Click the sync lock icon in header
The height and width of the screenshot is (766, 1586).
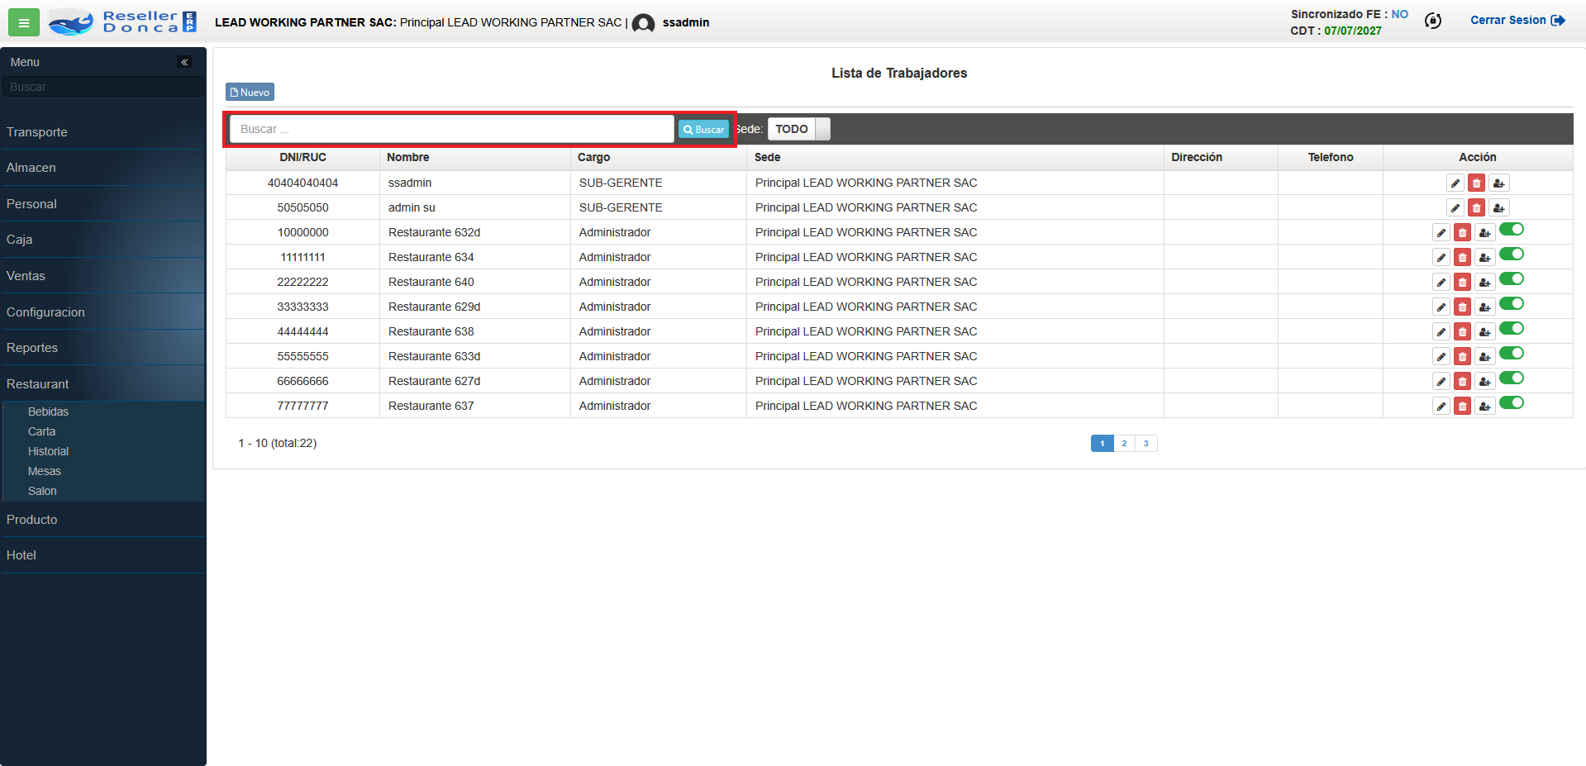(1433, 21)
